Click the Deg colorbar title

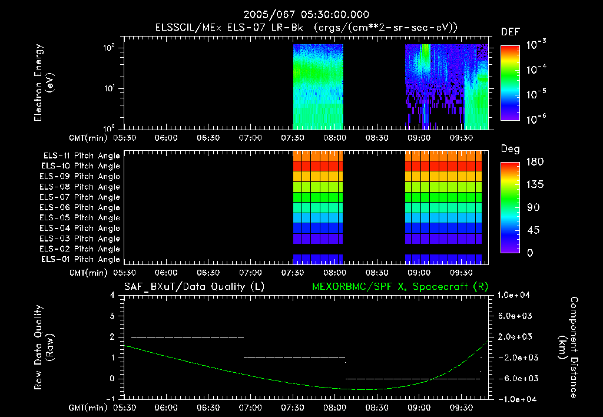tap(511, 149)
